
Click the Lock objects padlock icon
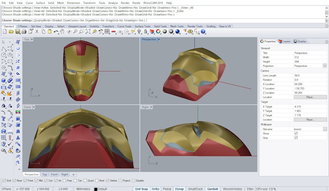(x=146, y=31)
